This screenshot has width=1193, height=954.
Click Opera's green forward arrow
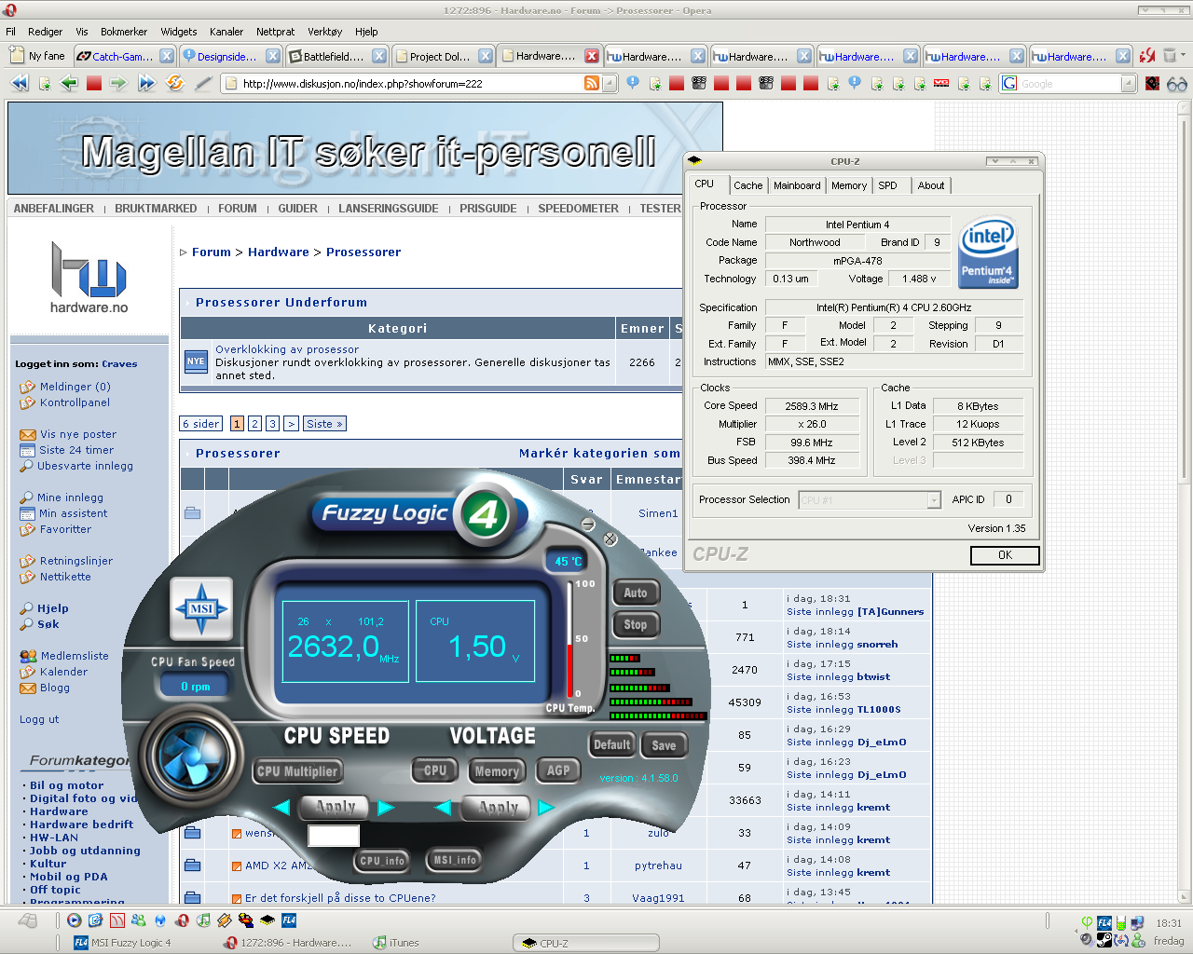pyautogui.click(x=118, y=83)
